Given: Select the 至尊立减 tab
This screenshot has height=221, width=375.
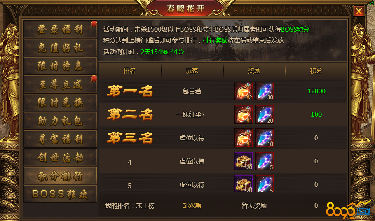Looking at the screenshot, I should (60, 84).
